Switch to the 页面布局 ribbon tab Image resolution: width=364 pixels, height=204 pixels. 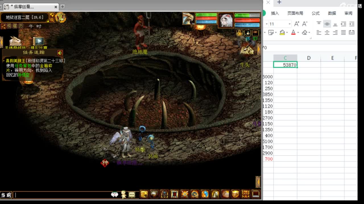pos(295,13)
